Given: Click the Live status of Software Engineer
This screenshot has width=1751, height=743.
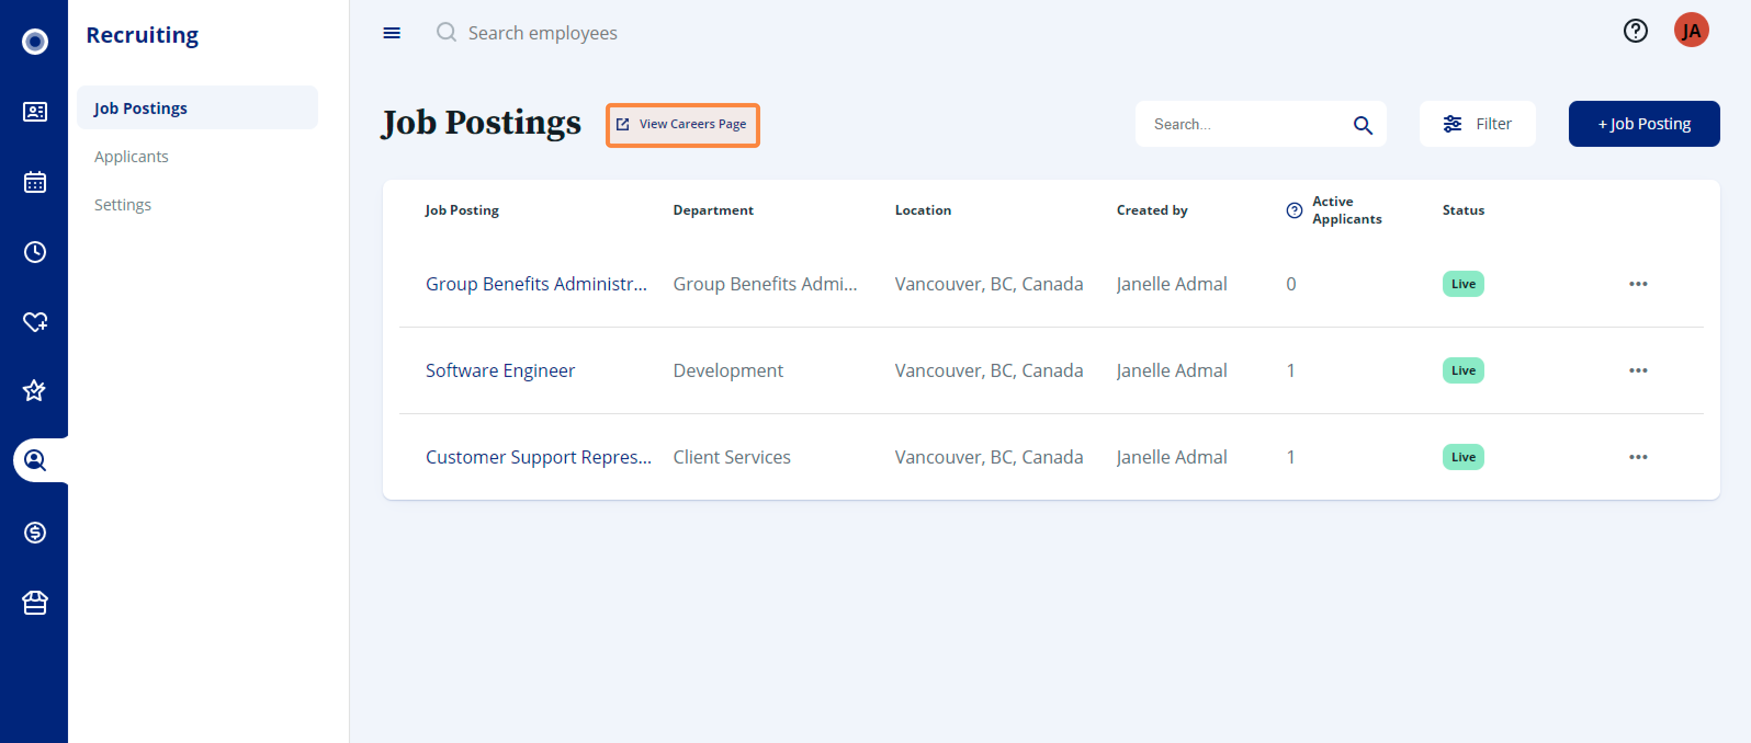Looking at the screenshot, I should coord(1463,370).
